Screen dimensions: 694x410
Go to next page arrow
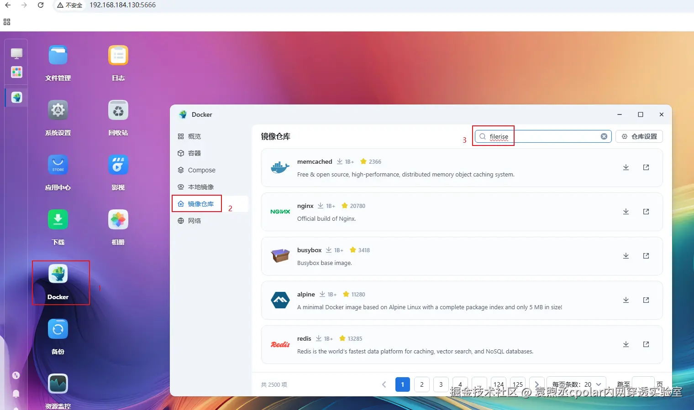537,384
